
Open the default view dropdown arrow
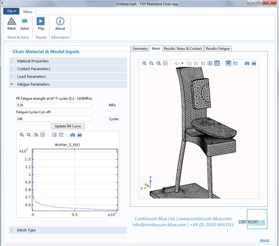[182, 64]
